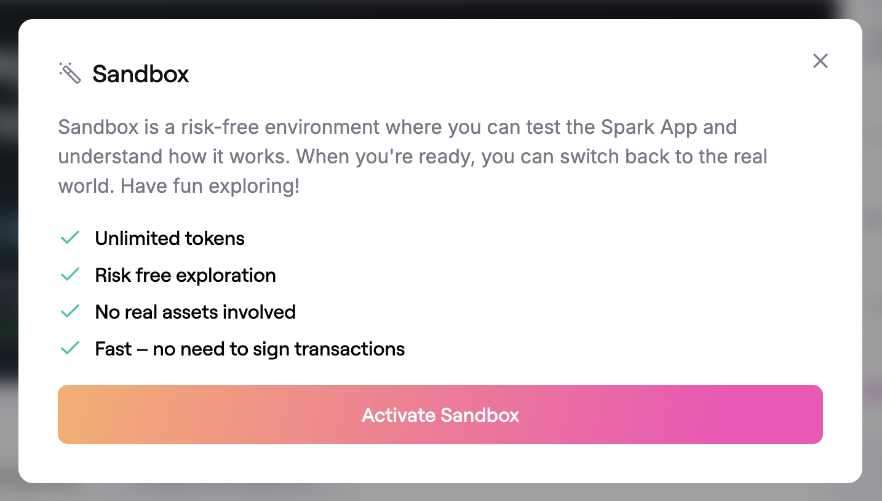Click the checkmark beside Fast – no need to sign
Viewport: 882px width, 501px height.
point(70,349)
